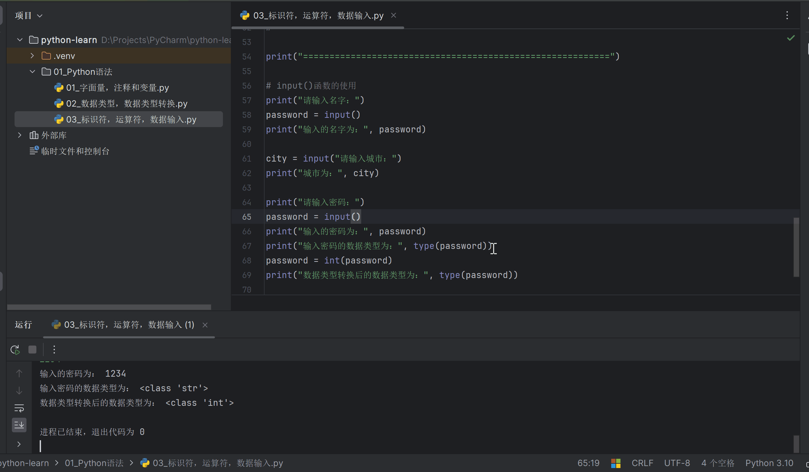This screenshot has width=809, height=472.
Task: Toggle soft-wrap in console output
Action: point(19,408)
